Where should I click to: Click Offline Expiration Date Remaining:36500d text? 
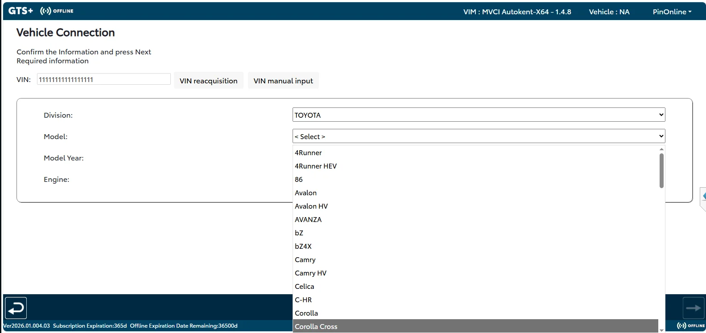[184, 326]
